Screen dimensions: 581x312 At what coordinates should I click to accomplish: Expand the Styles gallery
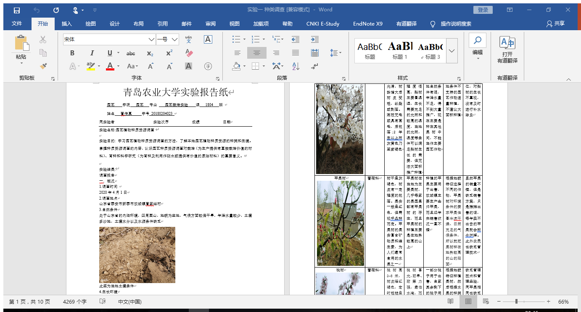pyautogui.click(x=452, y=50)
